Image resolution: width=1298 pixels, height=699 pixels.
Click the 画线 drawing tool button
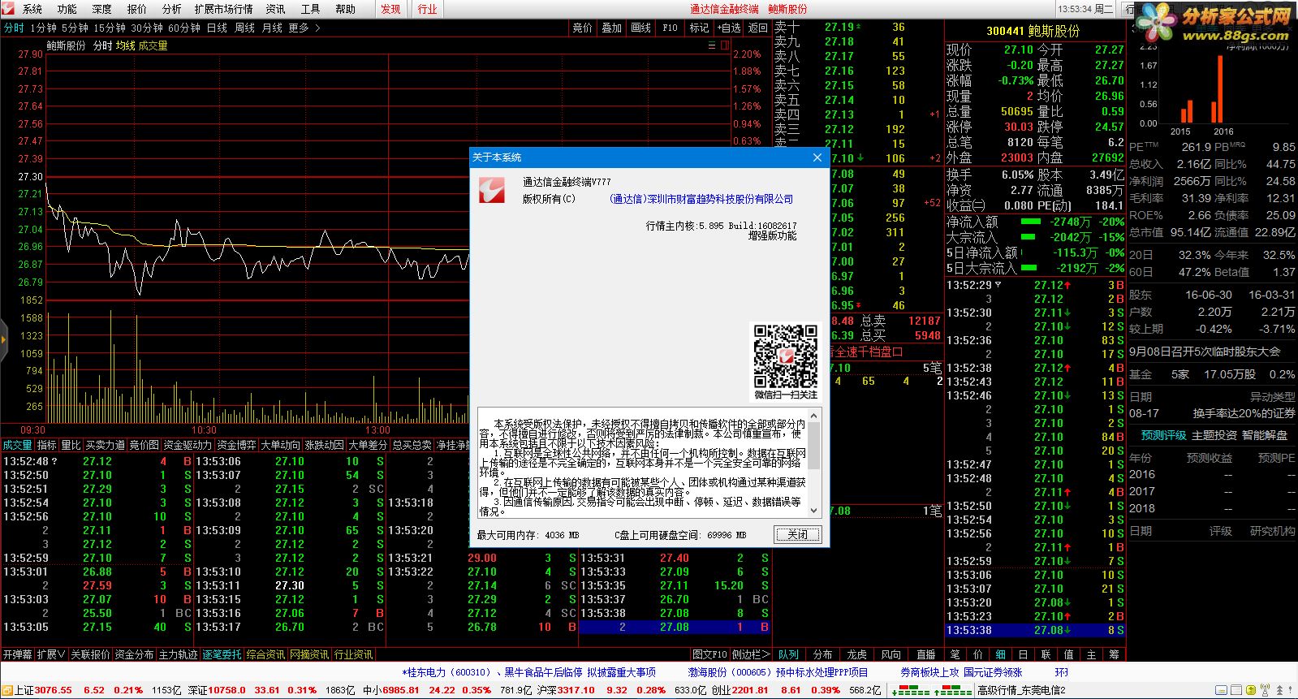click(x=640, y=28)
